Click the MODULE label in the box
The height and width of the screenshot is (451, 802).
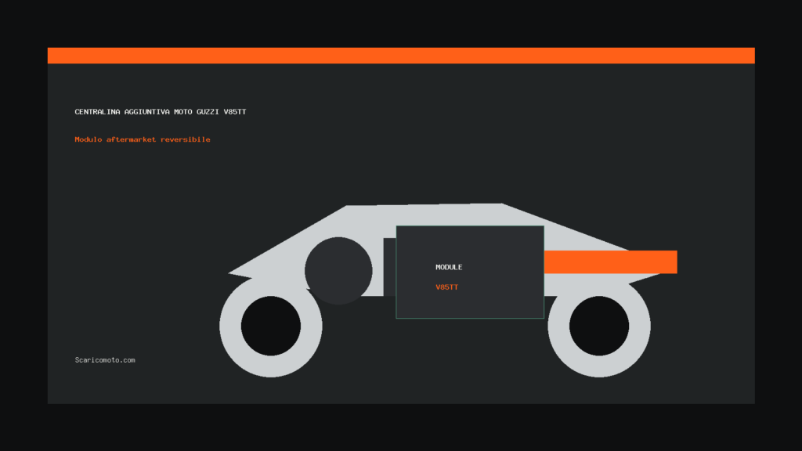pos(449,267)
